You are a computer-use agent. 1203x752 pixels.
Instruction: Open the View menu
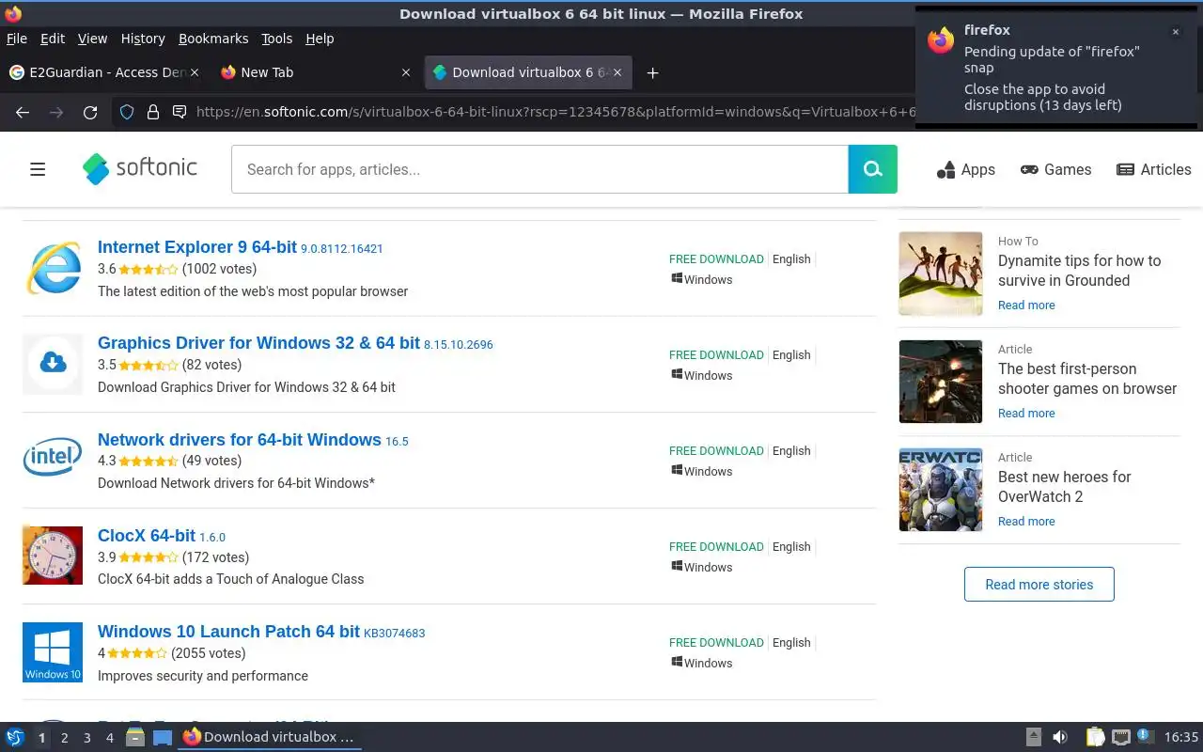92,39
